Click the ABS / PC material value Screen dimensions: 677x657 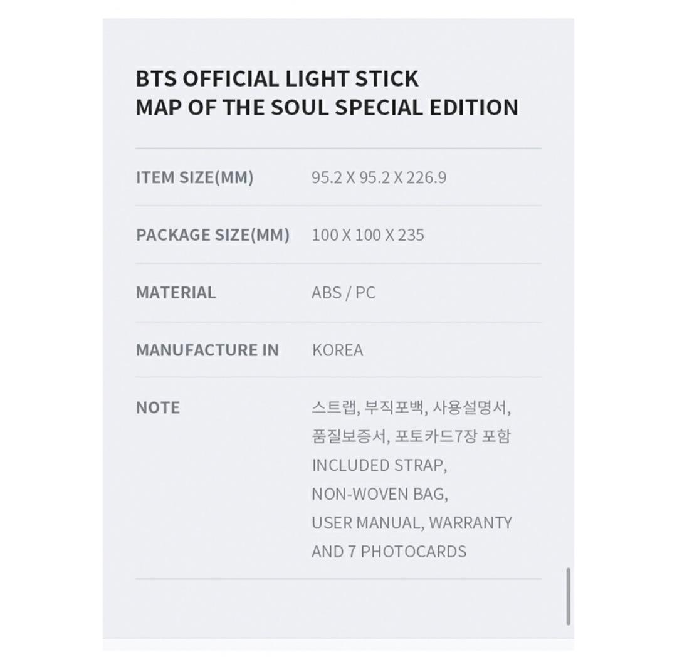tap(343, 293)
